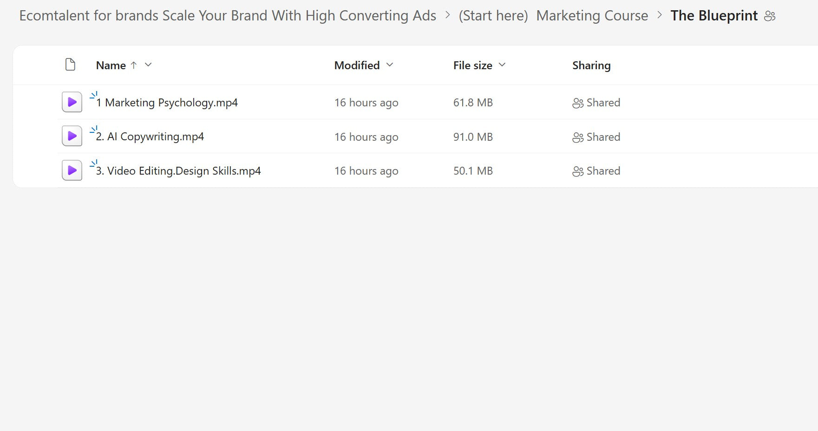Expand the Name column dropdown chevron
The height and width of the screenshot is (431, 818).
[x=148, y=65]
